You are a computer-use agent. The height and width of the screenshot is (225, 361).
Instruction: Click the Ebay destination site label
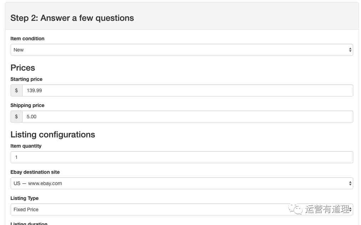coord(35,172)
